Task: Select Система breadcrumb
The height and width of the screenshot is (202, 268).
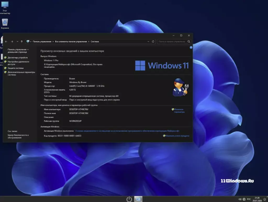Action: (x=95, y=42)
